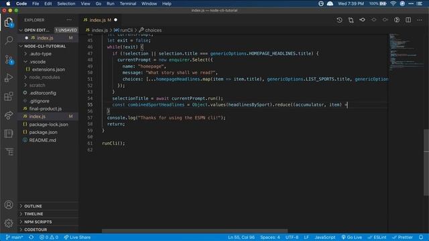Click the git commit navigation icon
429x241 pixels.
[x=362, y=20]
